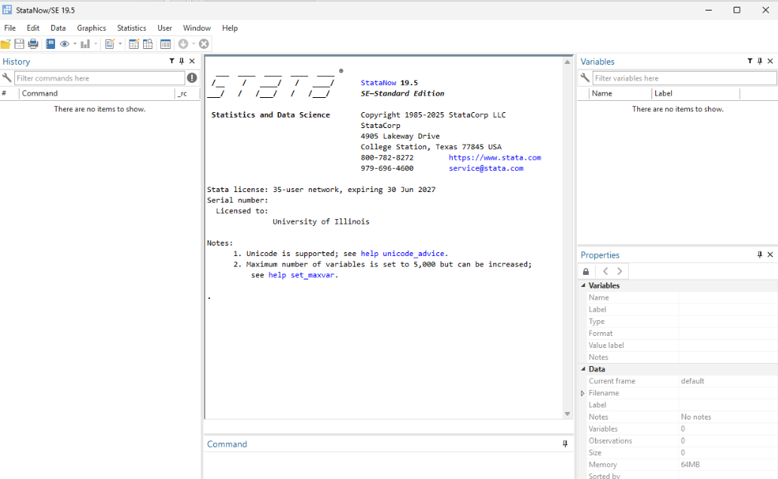Open the Do-file Editor dropdown arrow
The width and height of the screenshot is (778, 479).
pos(120,44)
